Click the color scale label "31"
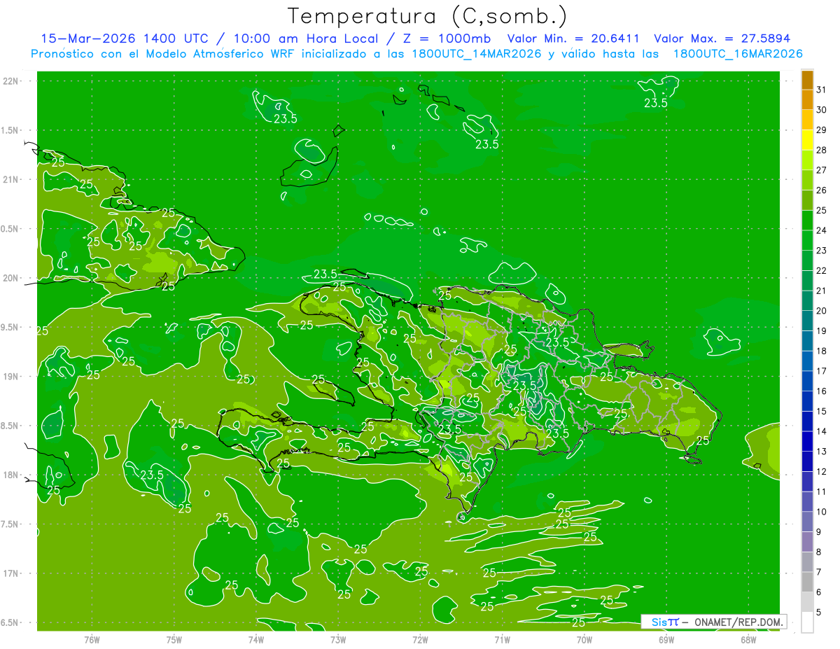This screenshot has height=649, width=840. point(822,90)
